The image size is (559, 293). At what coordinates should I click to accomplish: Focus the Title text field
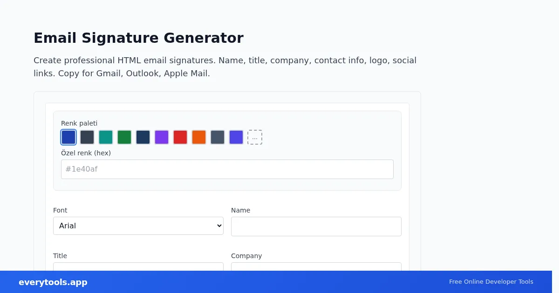tap(138, 266)
